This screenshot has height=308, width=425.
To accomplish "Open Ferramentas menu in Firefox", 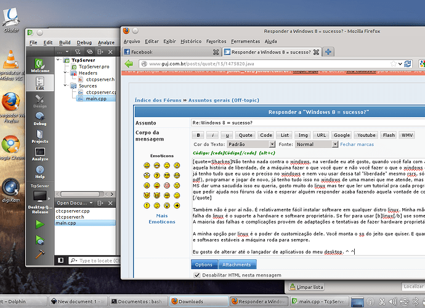I will (x=245, y=41).
